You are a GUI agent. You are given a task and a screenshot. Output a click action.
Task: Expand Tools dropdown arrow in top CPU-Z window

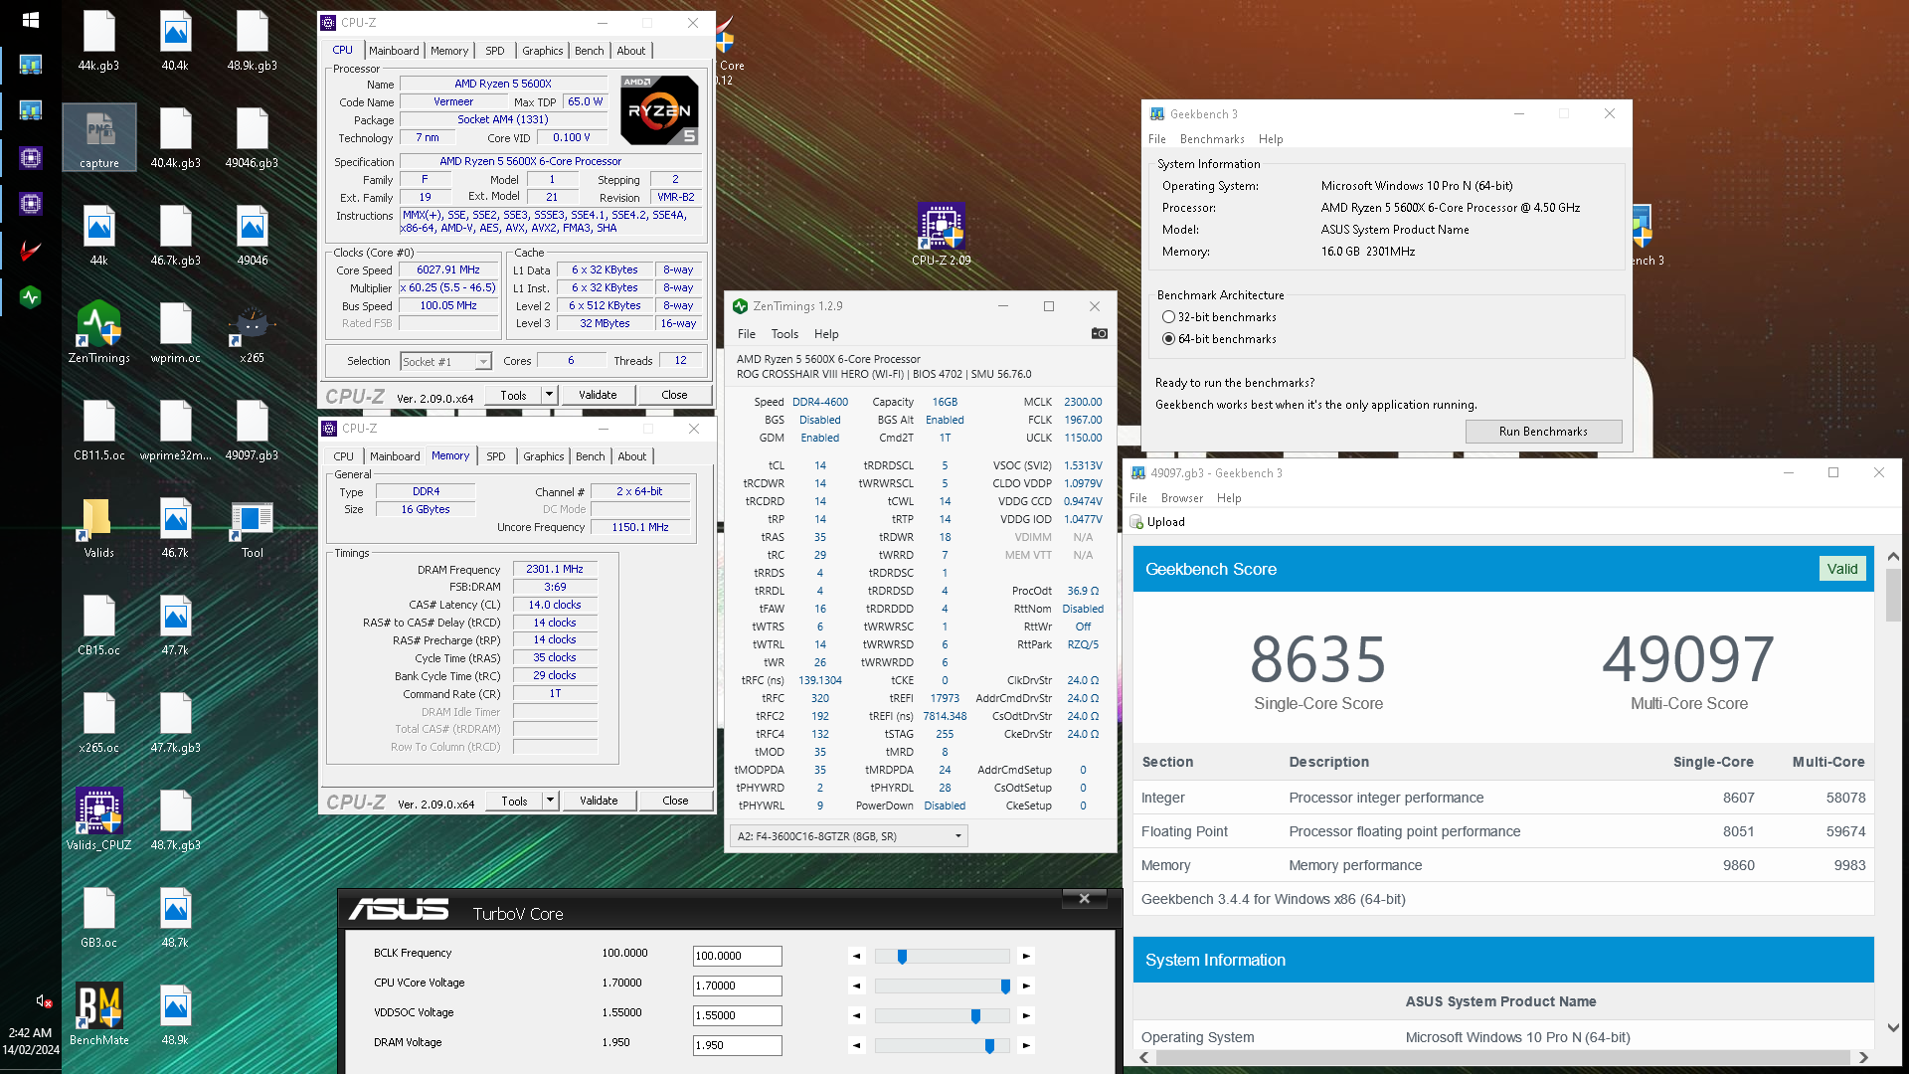[549, 395]
